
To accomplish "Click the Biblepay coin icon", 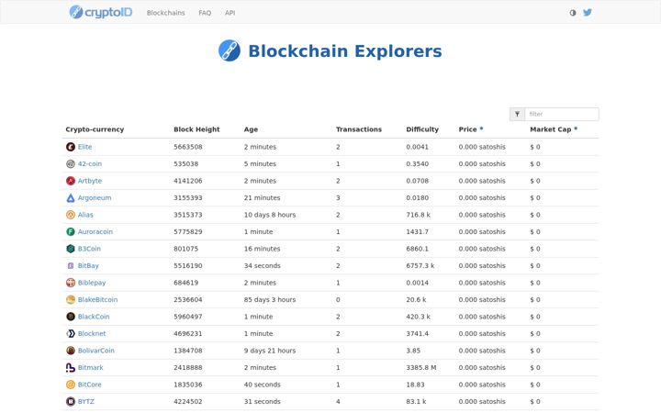I will tap(71, 283).
